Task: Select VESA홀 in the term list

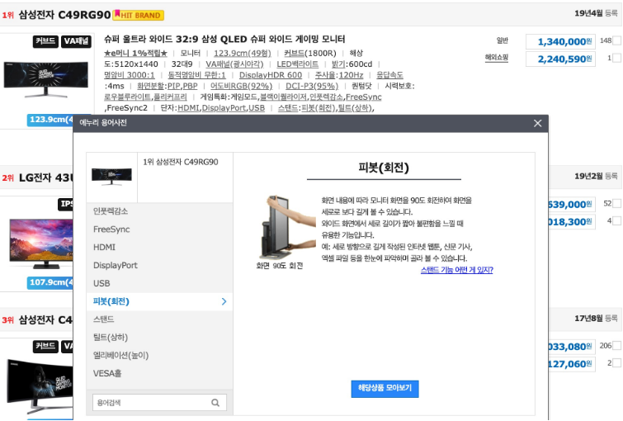Action: point(159,373)
